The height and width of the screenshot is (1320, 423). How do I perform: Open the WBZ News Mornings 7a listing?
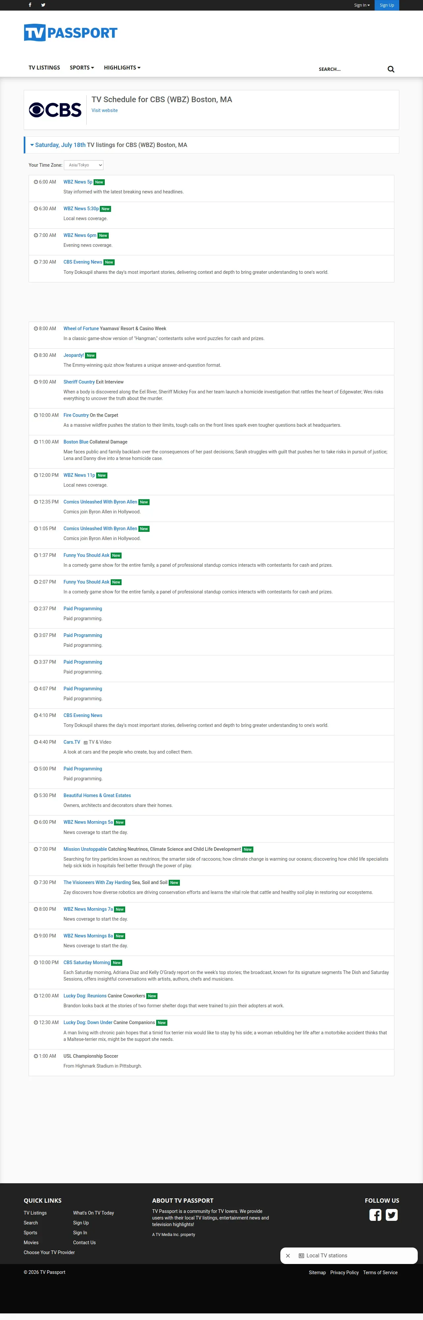[88, 909]
